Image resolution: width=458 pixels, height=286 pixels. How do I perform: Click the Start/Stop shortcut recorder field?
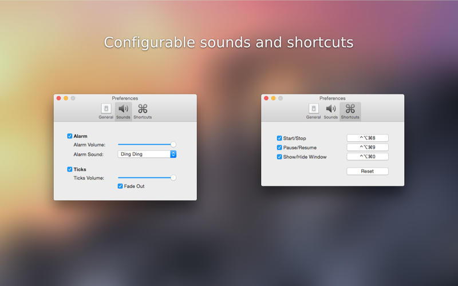tap(368, 138)
